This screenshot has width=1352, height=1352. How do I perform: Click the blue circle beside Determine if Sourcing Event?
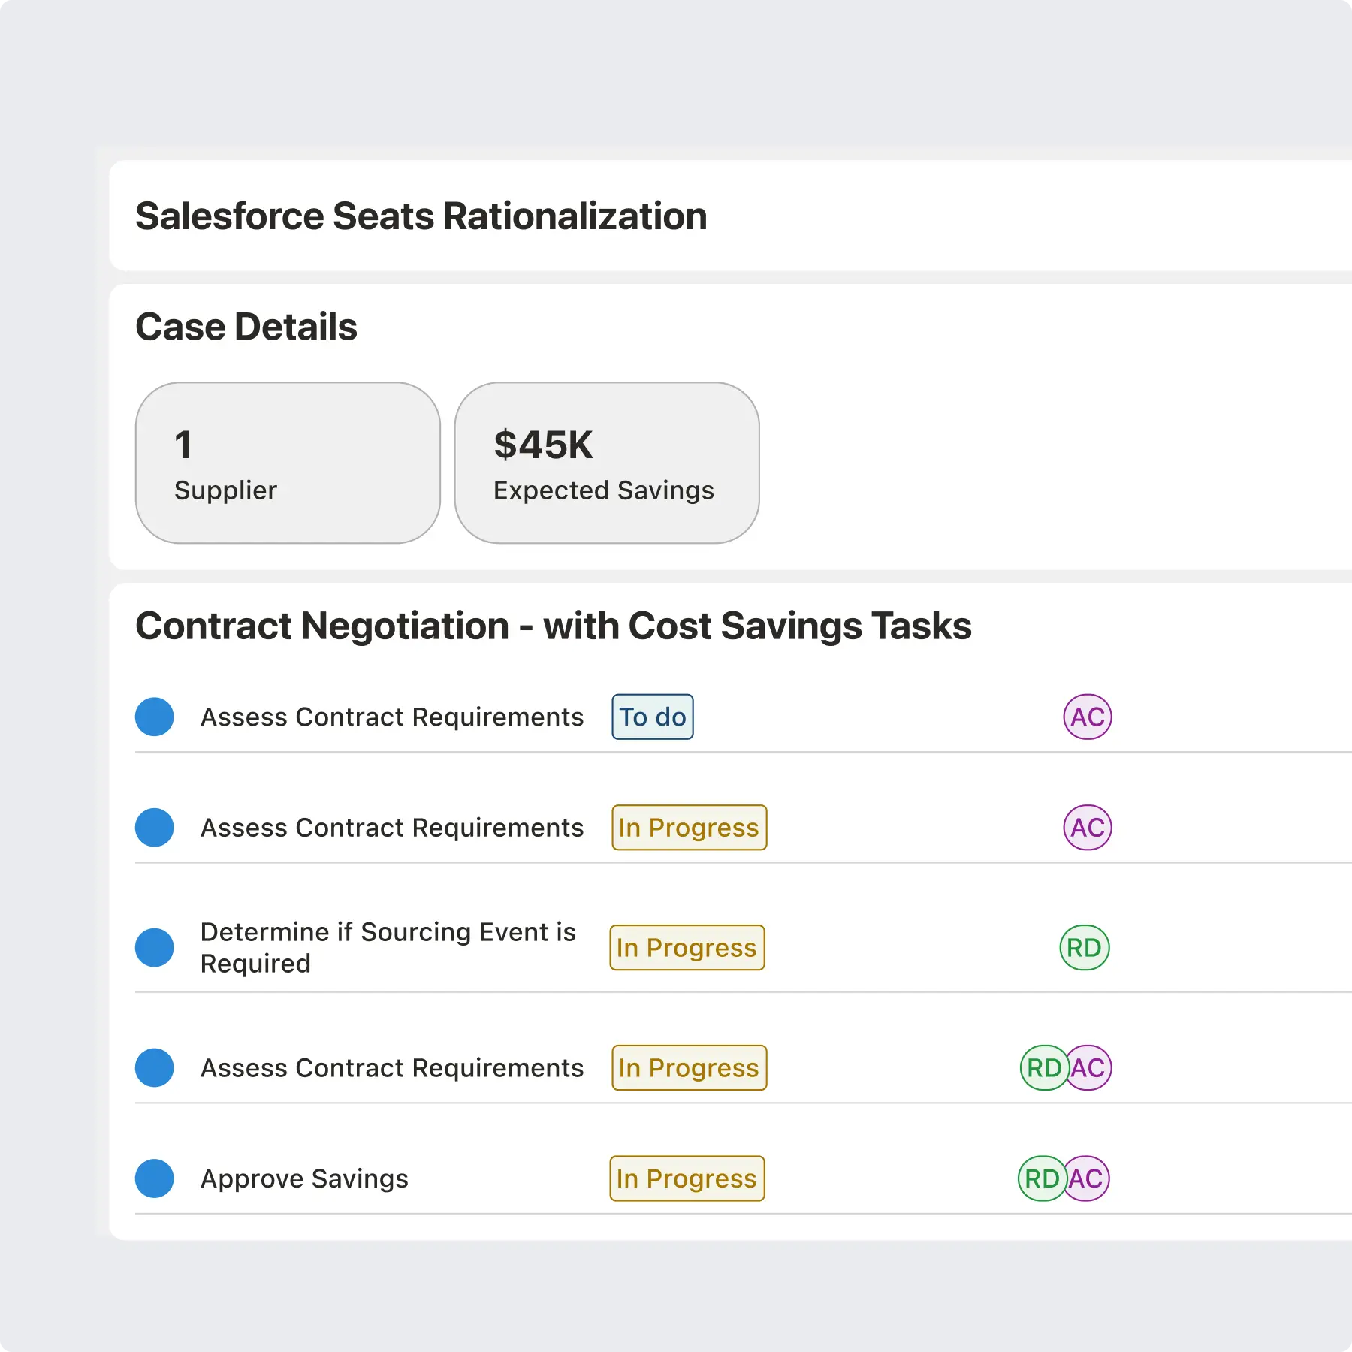click(x=155, y=948)
